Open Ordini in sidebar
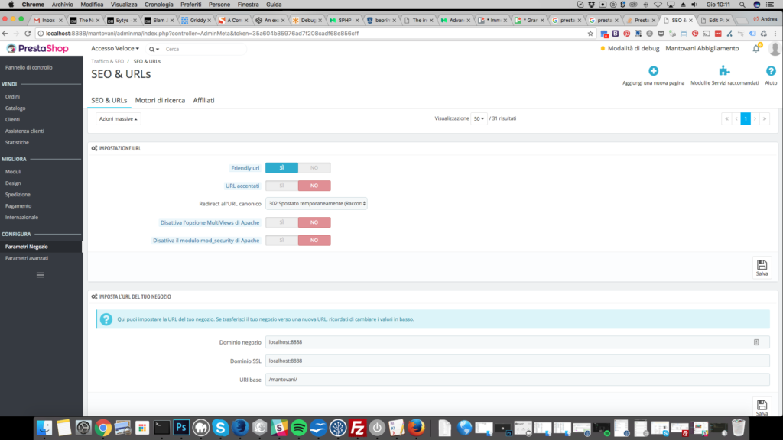 [12, 97]
